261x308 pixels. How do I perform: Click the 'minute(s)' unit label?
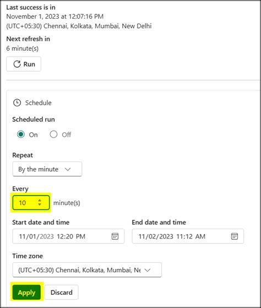click(67, 203)
